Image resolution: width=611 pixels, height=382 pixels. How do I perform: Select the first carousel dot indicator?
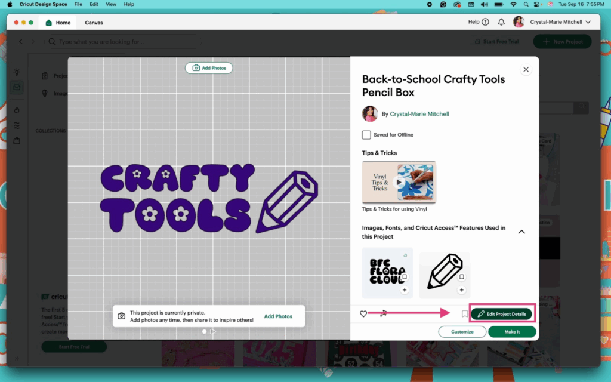click(204, 332)
